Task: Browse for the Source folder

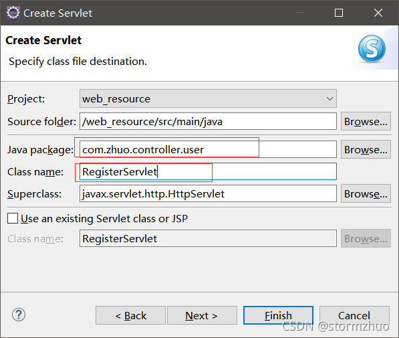Action: pyautogui.click(x=366, y=121)
